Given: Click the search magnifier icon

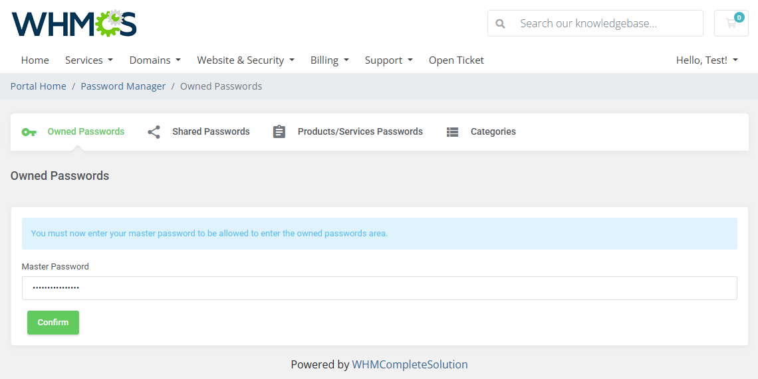Looking at the screenshot, I should coord(500,23).
